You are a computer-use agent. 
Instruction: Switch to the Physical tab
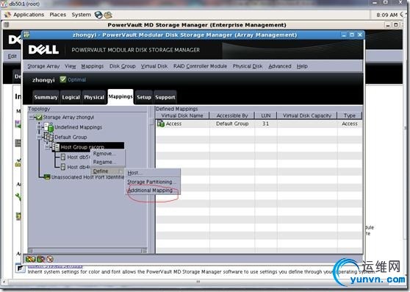click(x=94, y=97)
